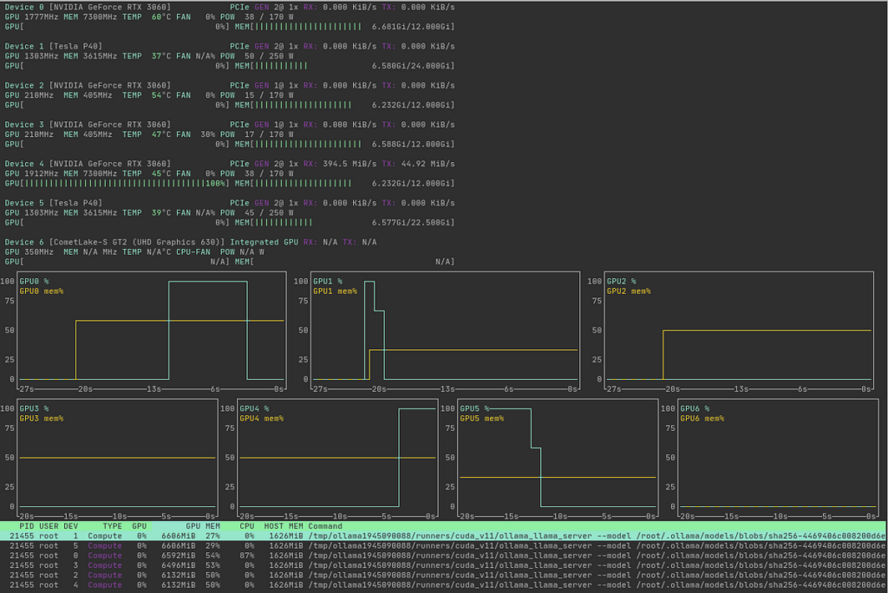Click the TEMP 60°C indicator on Device 0
888x593 pixels.
pos(147,16)
